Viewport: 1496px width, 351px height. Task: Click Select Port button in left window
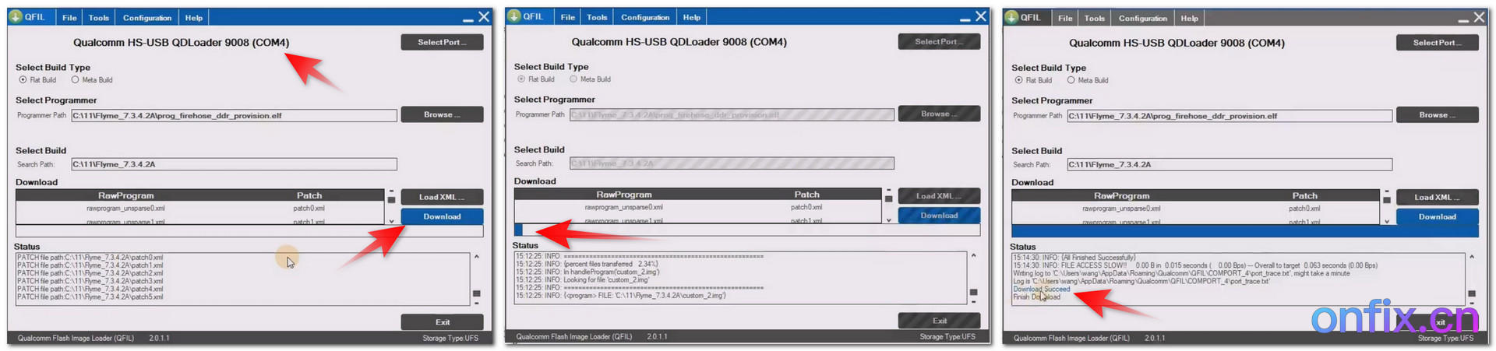442,42
